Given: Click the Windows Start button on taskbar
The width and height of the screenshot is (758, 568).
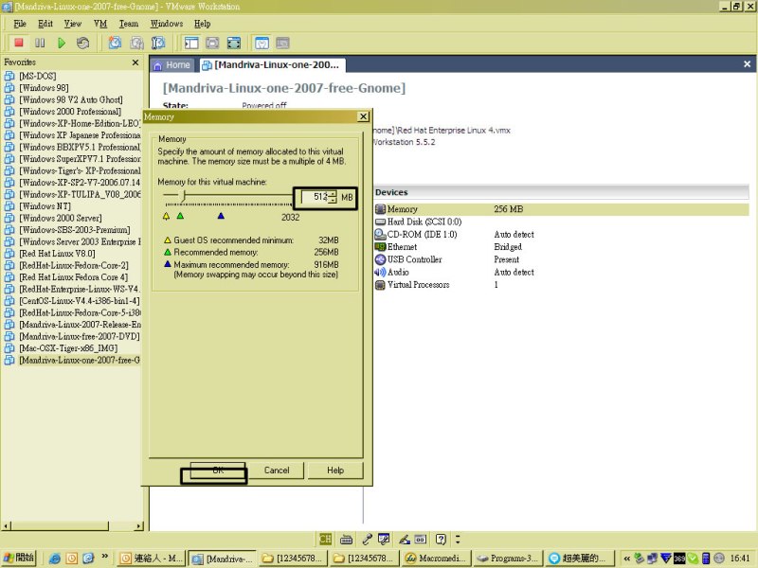Looking at the screenshot, I should tap(20, 558).
